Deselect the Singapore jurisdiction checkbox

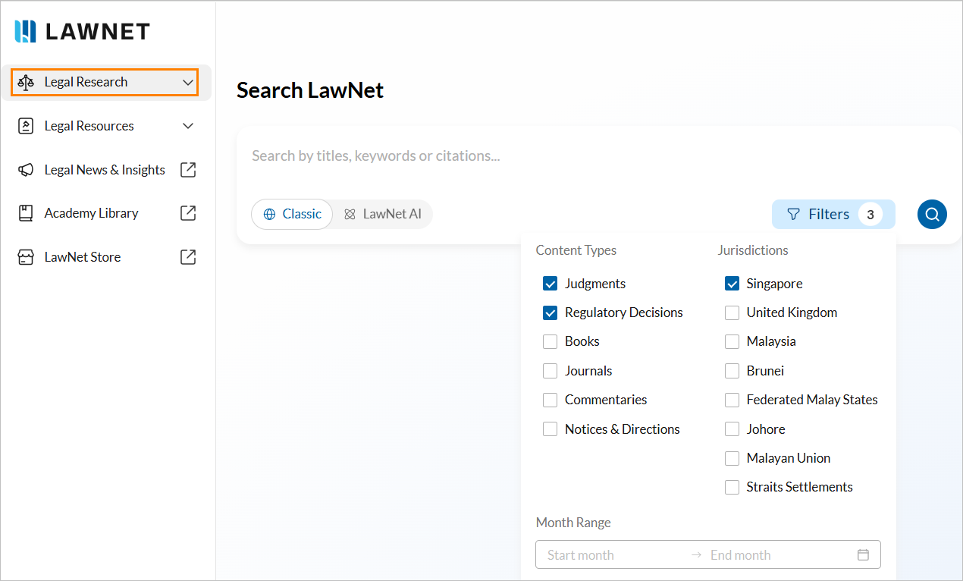pos(732,284)
